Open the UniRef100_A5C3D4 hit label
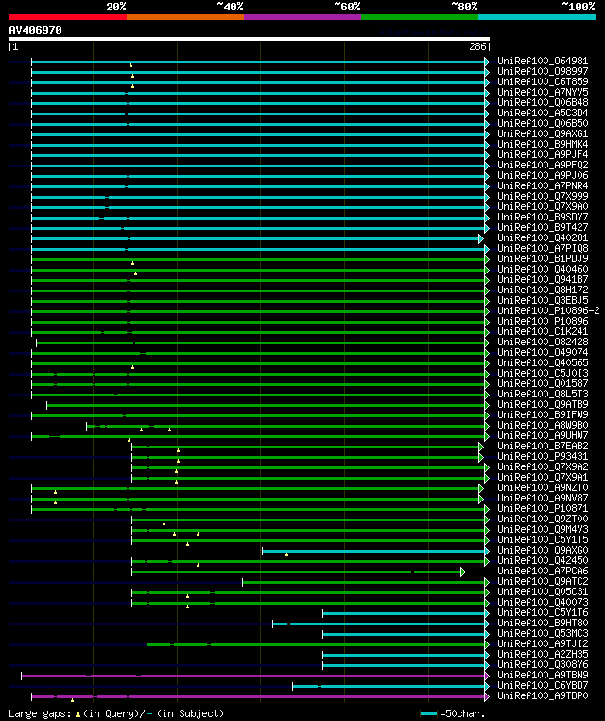Image resolution: width=605 pixels, height=721 pixels. (x=543, y=113)
